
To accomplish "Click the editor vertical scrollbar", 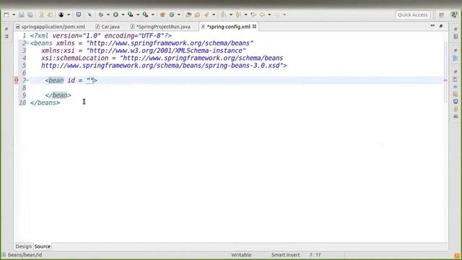I will [445, 72].
